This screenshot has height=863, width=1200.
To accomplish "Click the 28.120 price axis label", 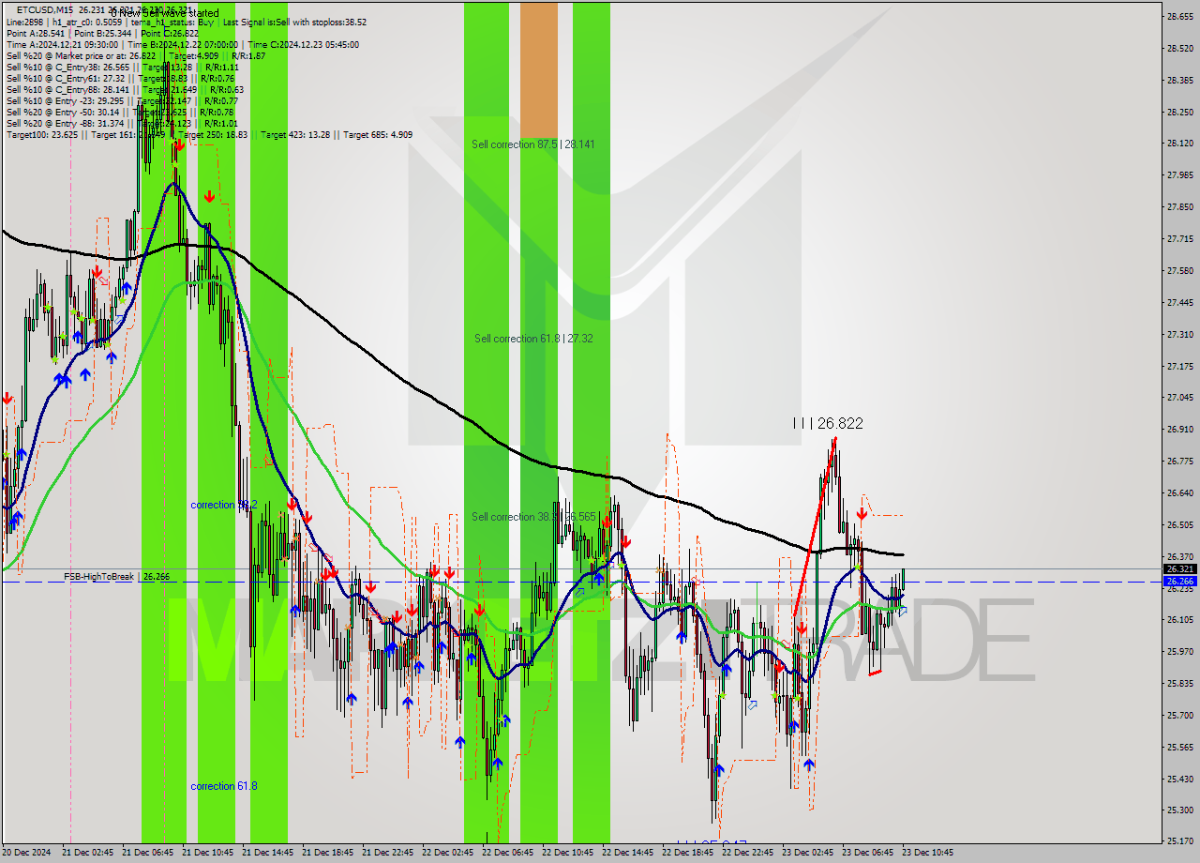I will click(x=1179, y=144).
